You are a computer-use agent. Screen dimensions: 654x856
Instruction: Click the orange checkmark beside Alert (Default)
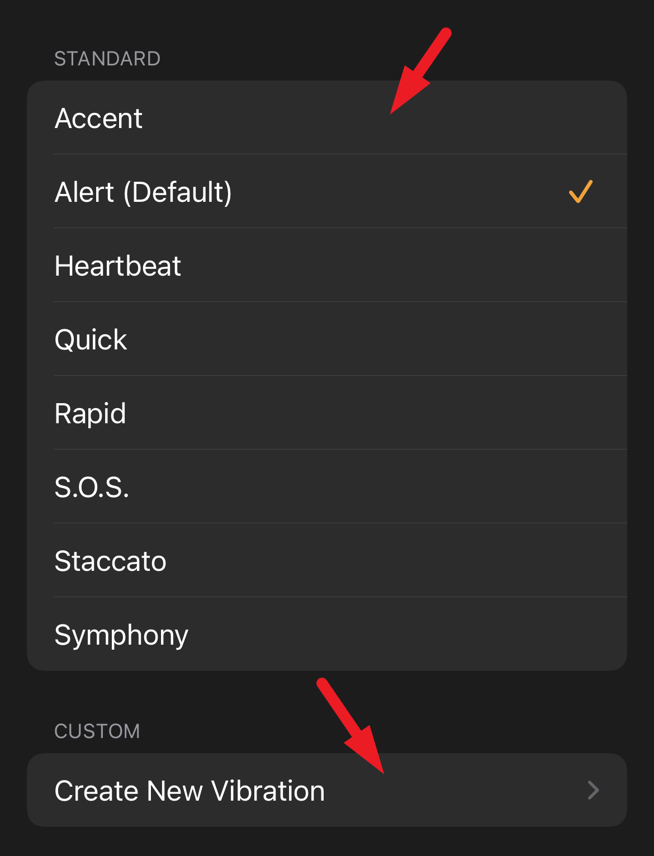coord(581,192)
